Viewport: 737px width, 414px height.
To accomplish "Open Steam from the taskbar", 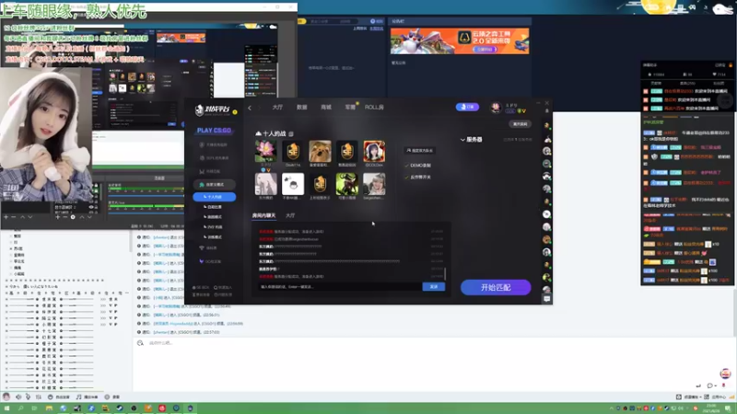I will [x=120, y=408].
